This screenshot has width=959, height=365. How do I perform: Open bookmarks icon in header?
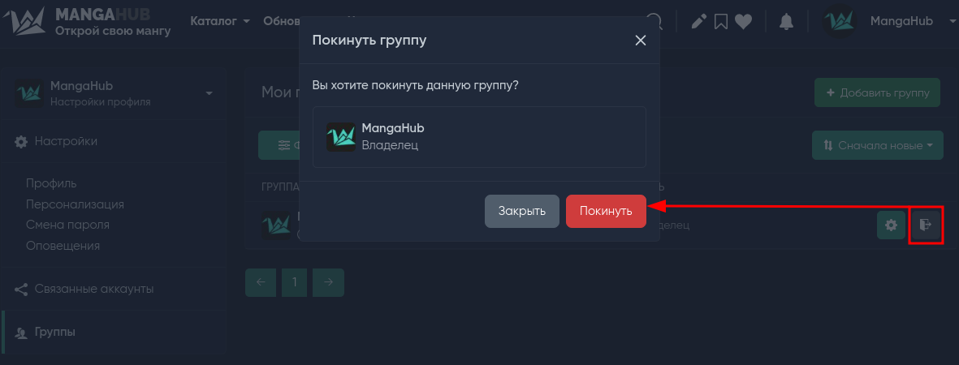pyautogui.click(x=721, y=21)
